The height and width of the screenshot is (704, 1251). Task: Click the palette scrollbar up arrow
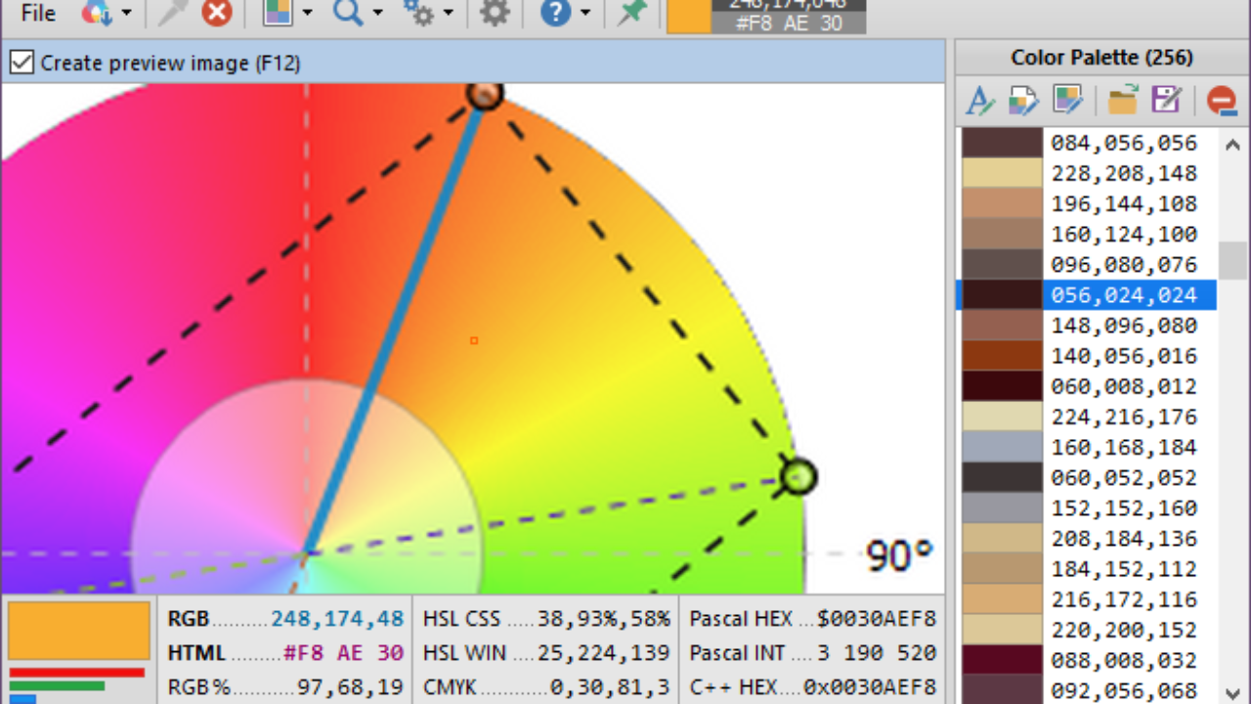coord(1231,144)
